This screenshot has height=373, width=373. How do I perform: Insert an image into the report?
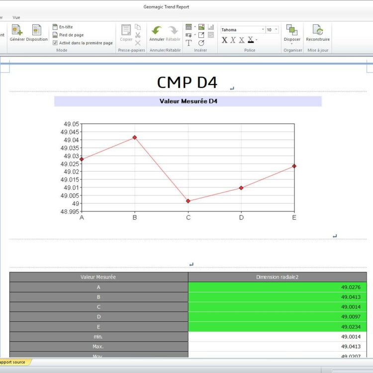point(201,27)
